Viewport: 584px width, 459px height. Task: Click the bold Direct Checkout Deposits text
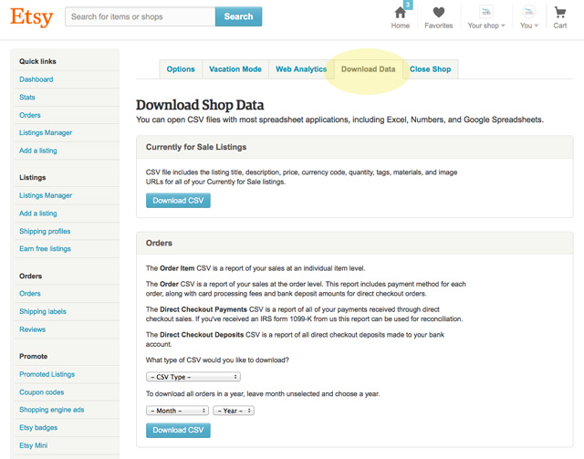click(x=202, y=335)
